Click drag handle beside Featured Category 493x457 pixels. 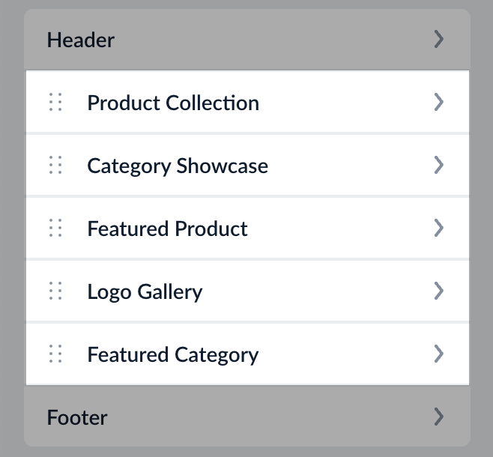click(x=55, y=354)
